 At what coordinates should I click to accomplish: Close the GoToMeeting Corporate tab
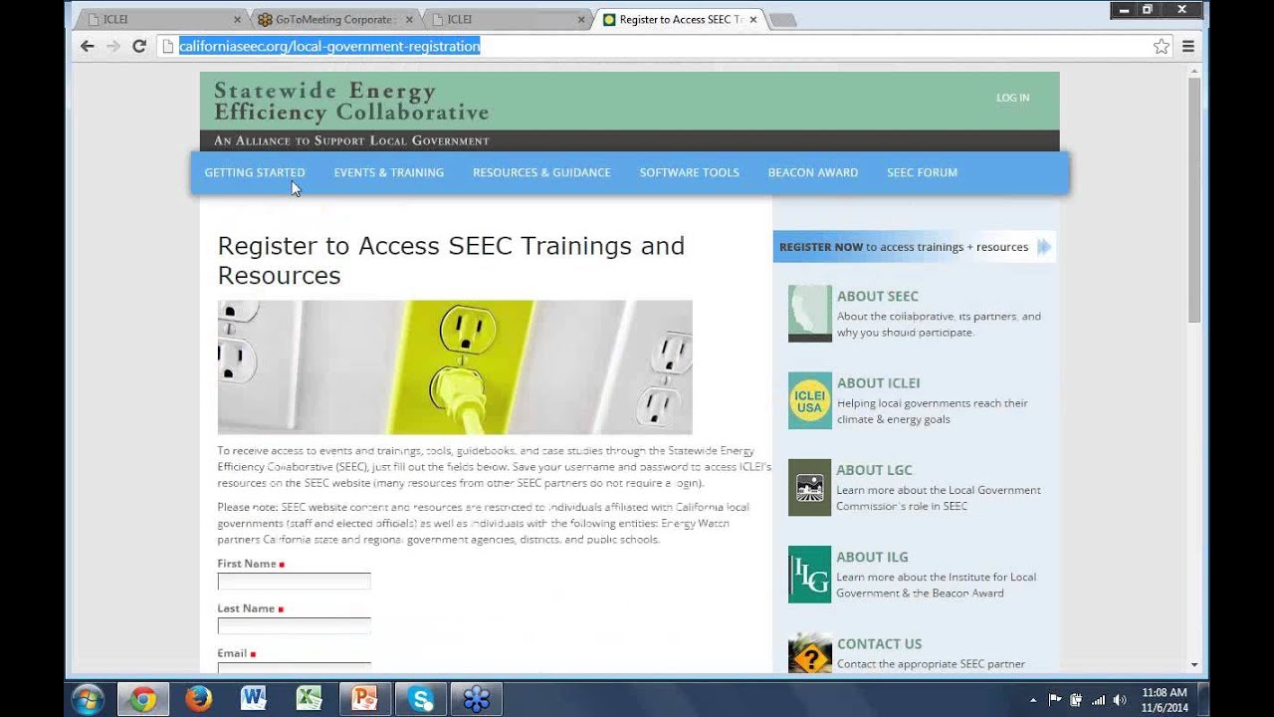[x=409, y=19]
